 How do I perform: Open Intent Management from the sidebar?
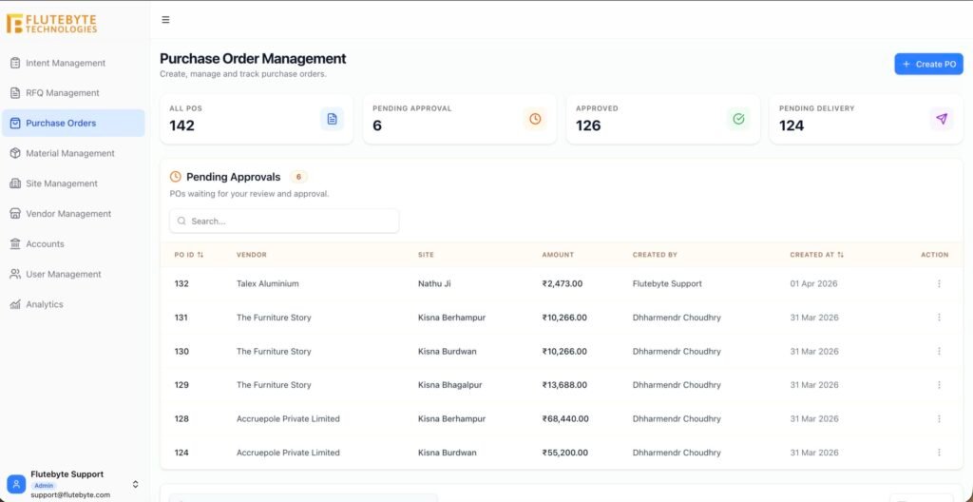click(73, 63)
